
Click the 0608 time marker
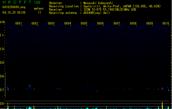coord(133,23)
